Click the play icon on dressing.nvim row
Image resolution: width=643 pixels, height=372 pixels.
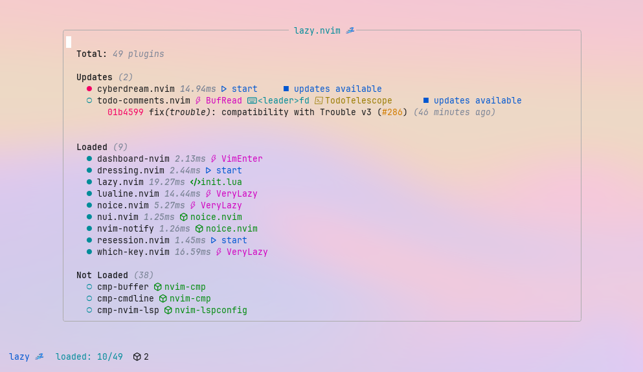point(209,170)
